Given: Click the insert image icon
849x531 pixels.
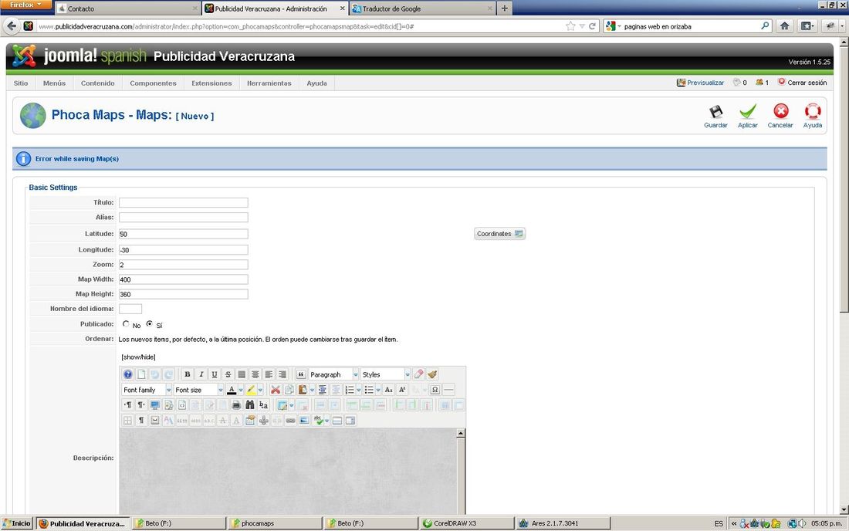Looking at the screenshot, I should [304, 420].
